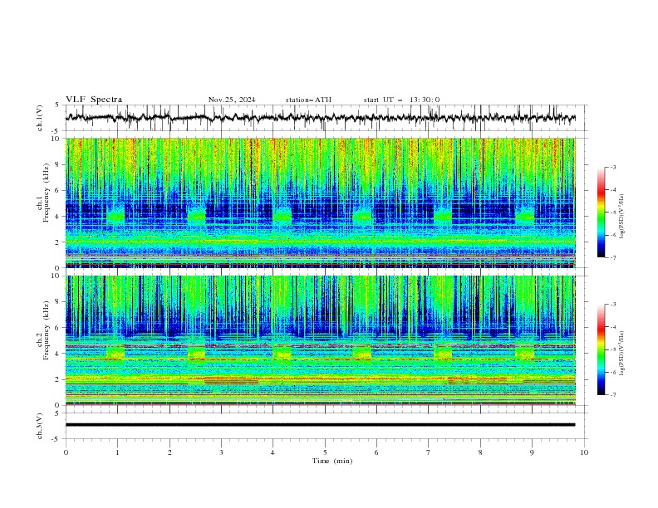Screen dimensions: 658x508
Task: Click the 'start UT = 13:30:0' text
Action: (401, 100)
